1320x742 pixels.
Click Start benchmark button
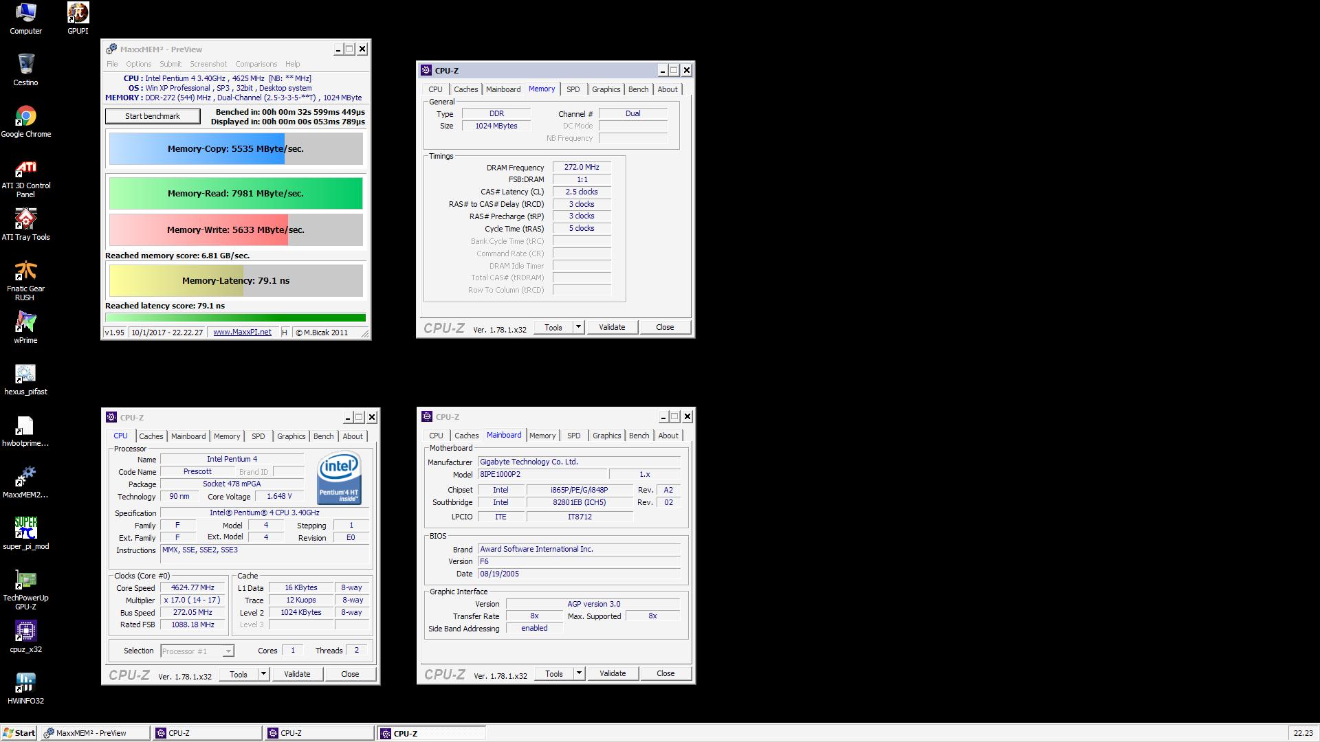click(153, 116)
